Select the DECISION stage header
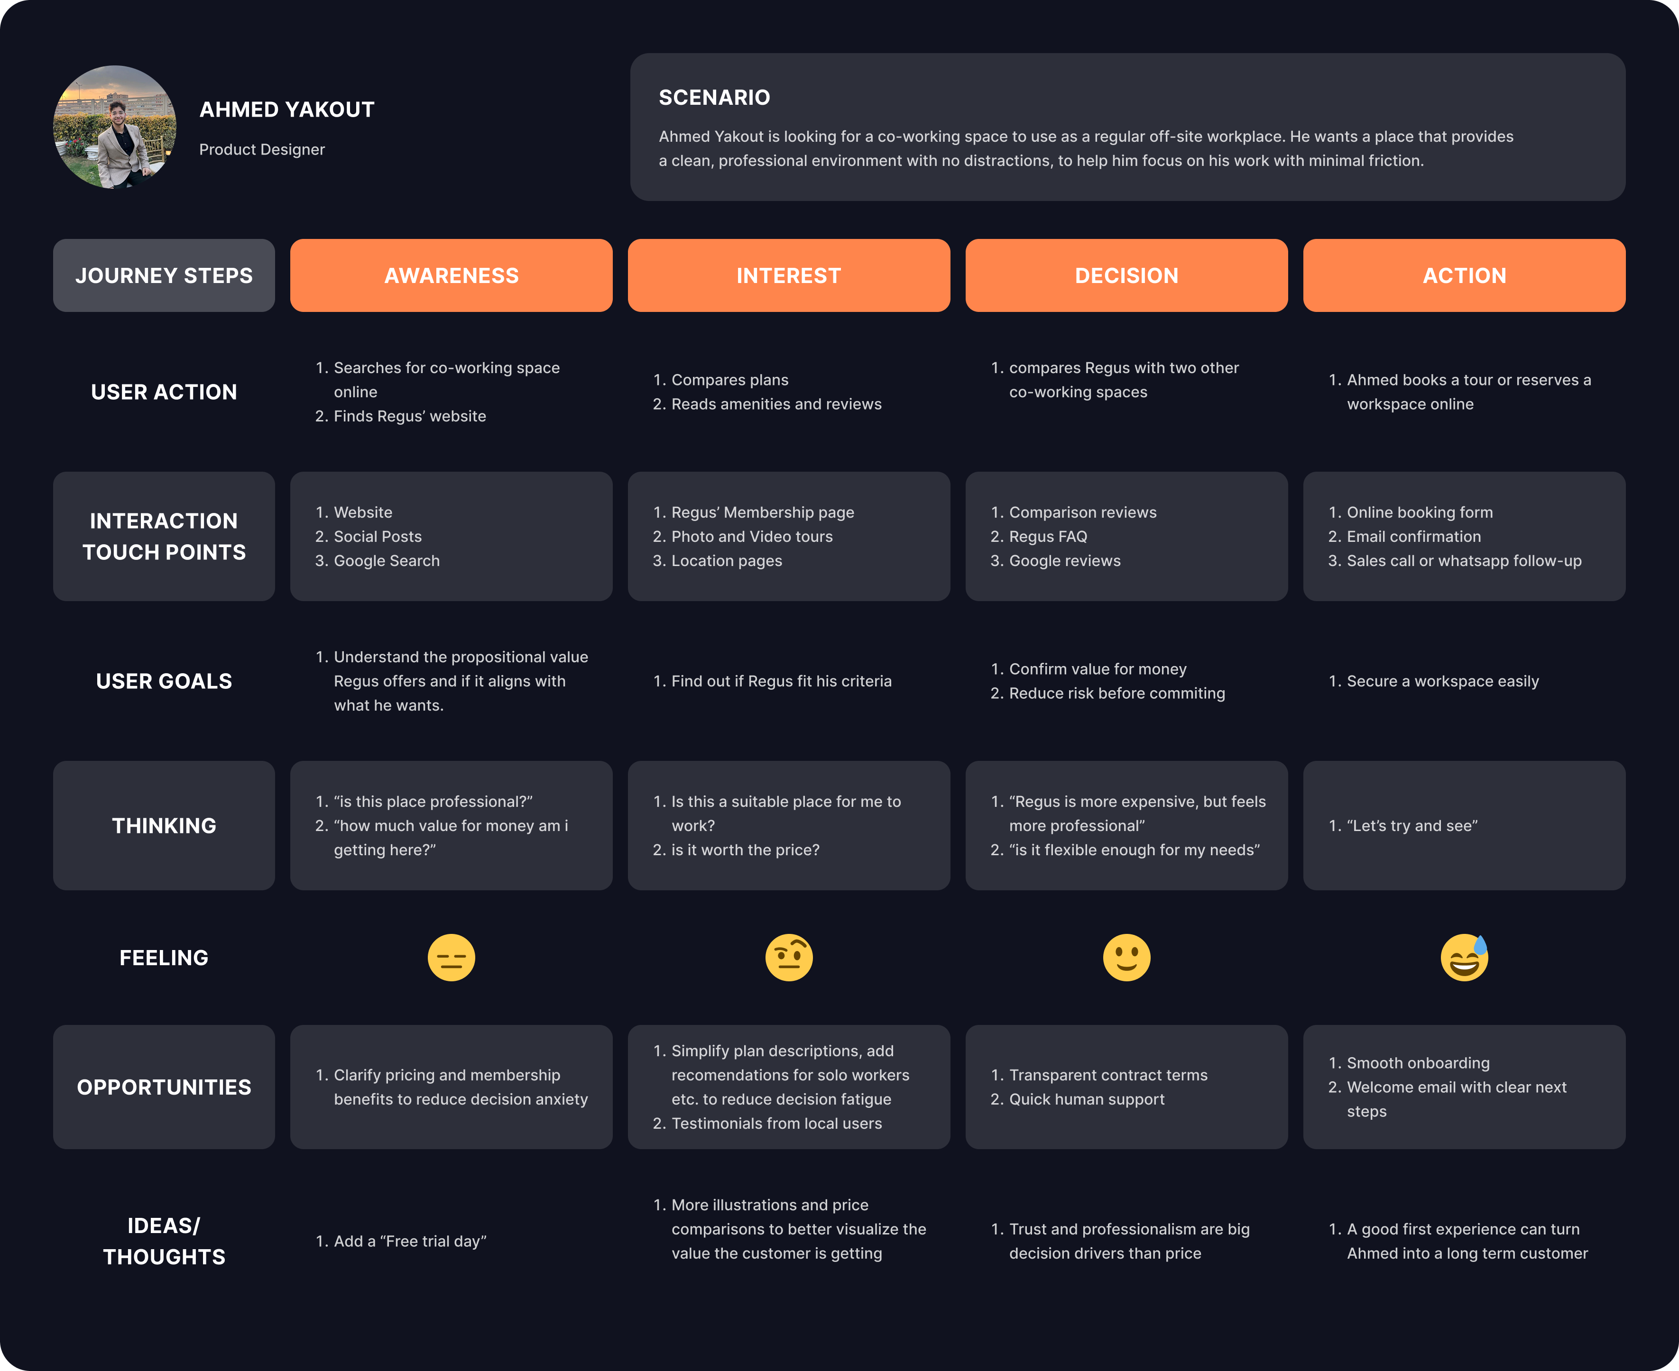This screenshot has height=1371, width=1679. tap(1126, 275)
